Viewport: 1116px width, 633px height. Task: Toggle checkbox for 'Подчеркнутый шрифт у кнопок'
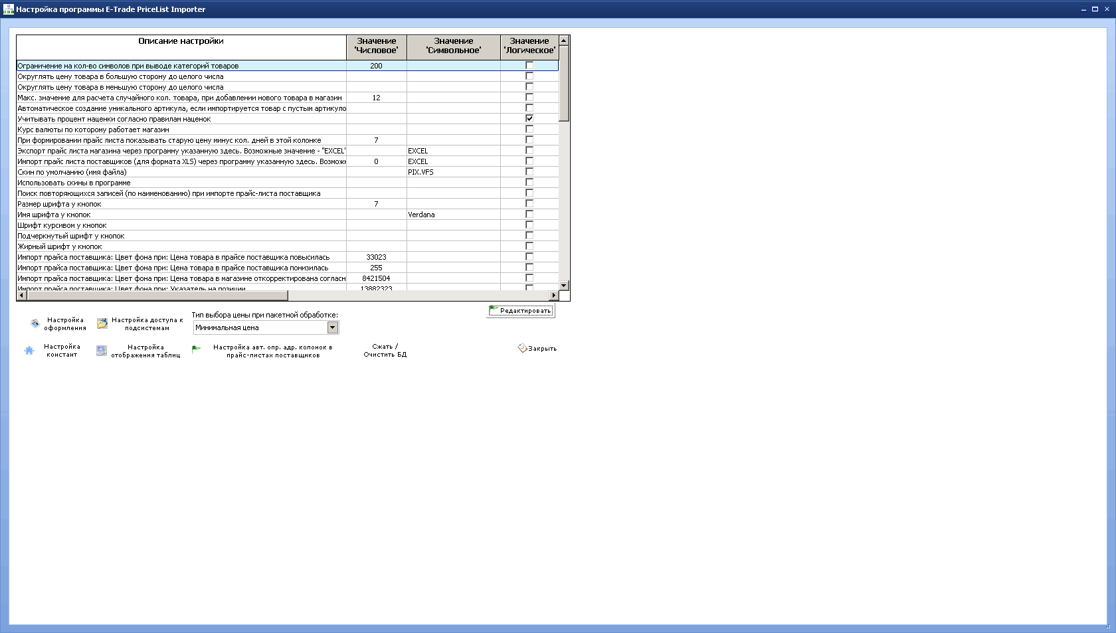click(x=529, y=235)
